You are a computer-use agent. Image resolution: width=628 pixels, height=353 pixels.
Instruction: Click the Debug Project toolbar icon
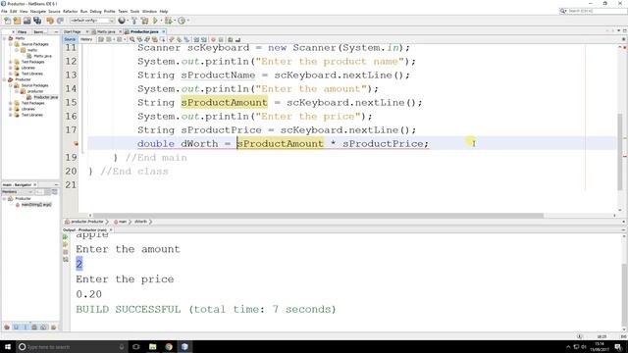(168, 21)
